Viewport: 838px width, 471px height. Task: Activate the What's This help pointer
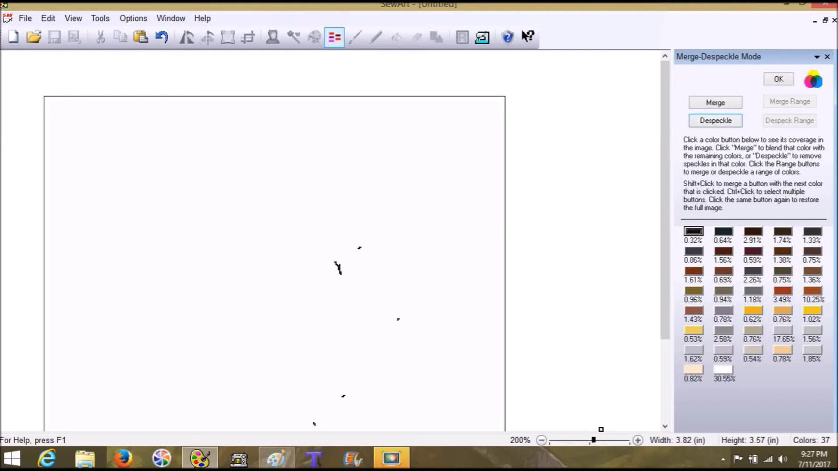(528, 37)
